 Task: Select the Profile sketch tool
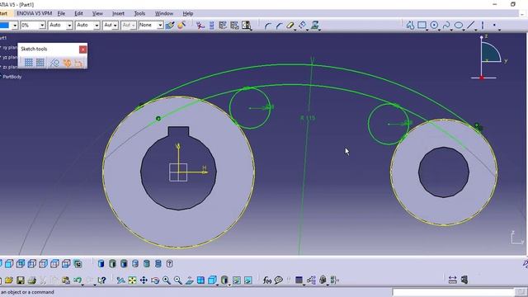pyautogui.click(x=410, y=26)
